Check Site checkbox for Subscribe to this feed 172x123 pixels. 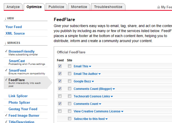point(70,118)
